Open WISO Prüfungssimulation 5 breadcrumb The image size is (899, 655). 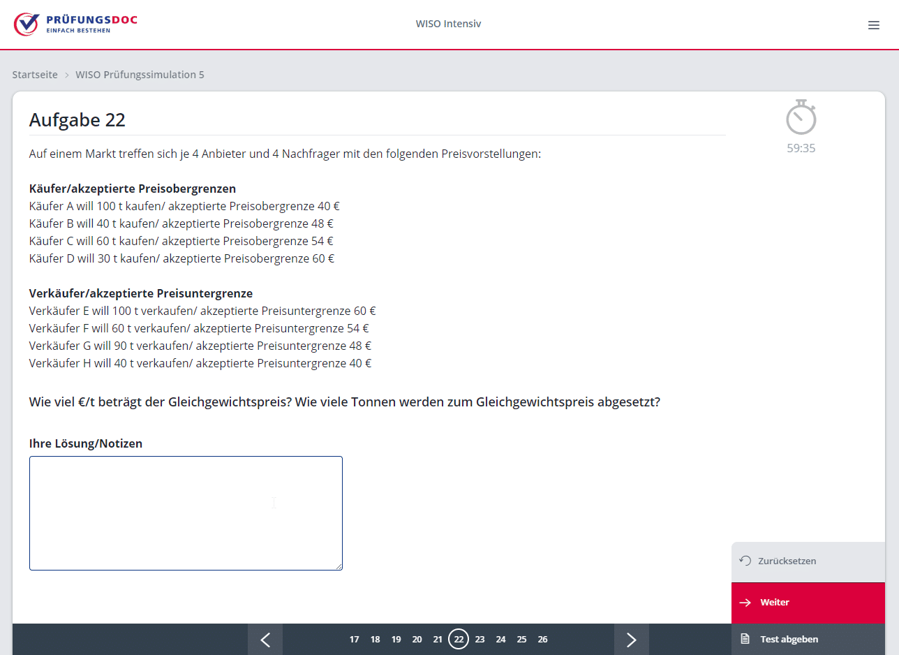[140, 75]
